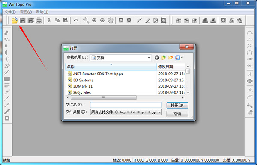Image resolution: width=257 pixels, height=165 pixels.
Task: Open the 视图(V) menu
Action: 26,12
